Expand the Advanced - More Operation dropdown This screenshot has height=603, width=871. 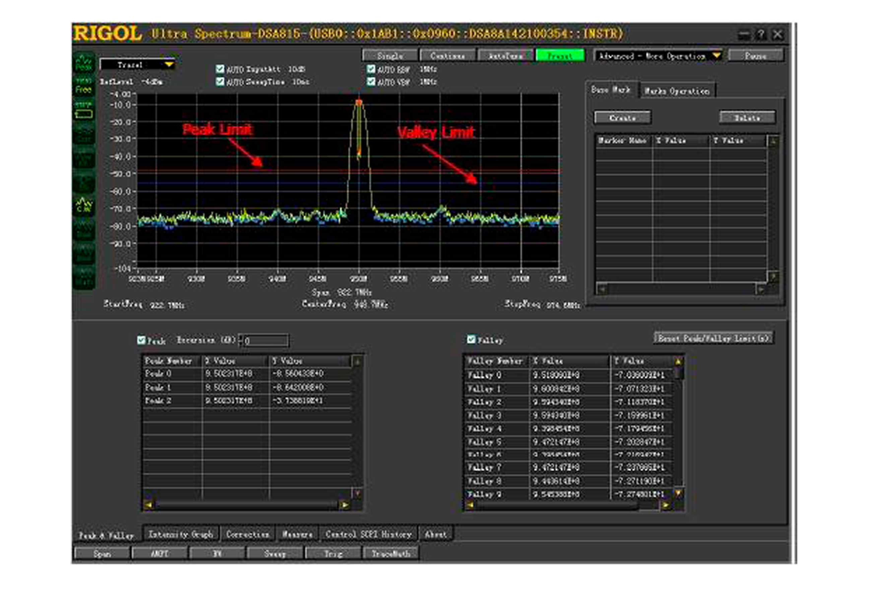(716, 56)
